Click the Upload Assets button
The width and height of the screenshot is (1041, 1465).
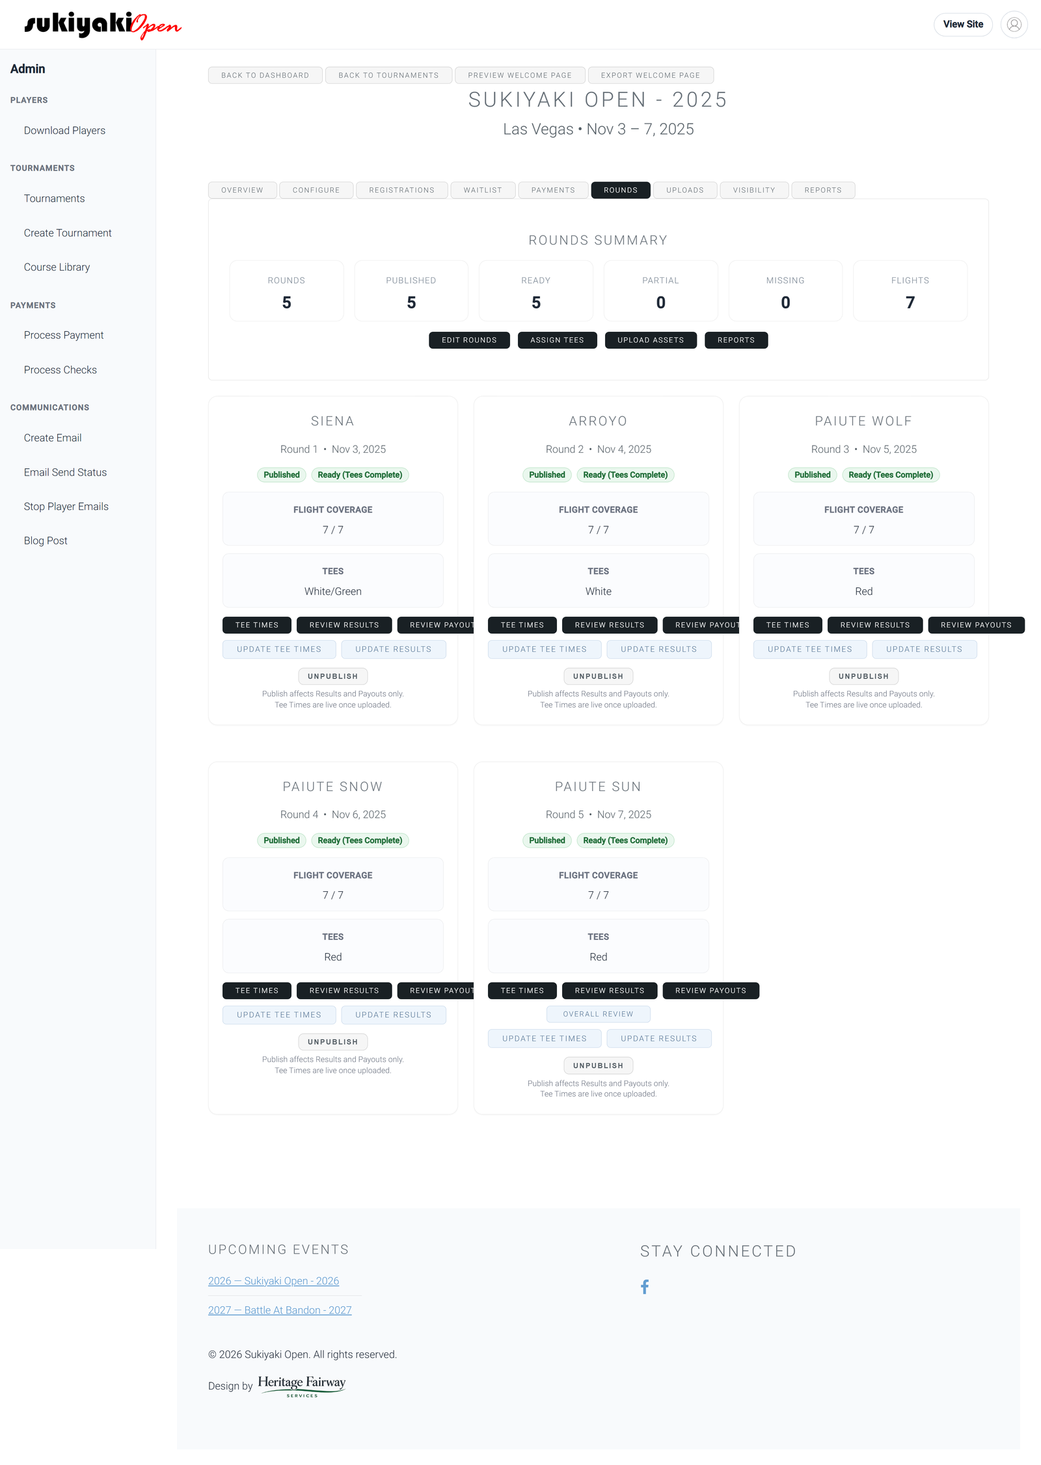pyautogui.click(x=651, y=340)
